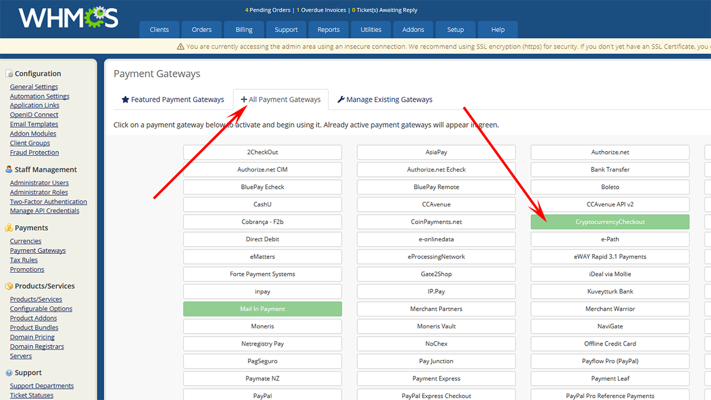Select the All Payment Gateways tab

pos(281,99)
